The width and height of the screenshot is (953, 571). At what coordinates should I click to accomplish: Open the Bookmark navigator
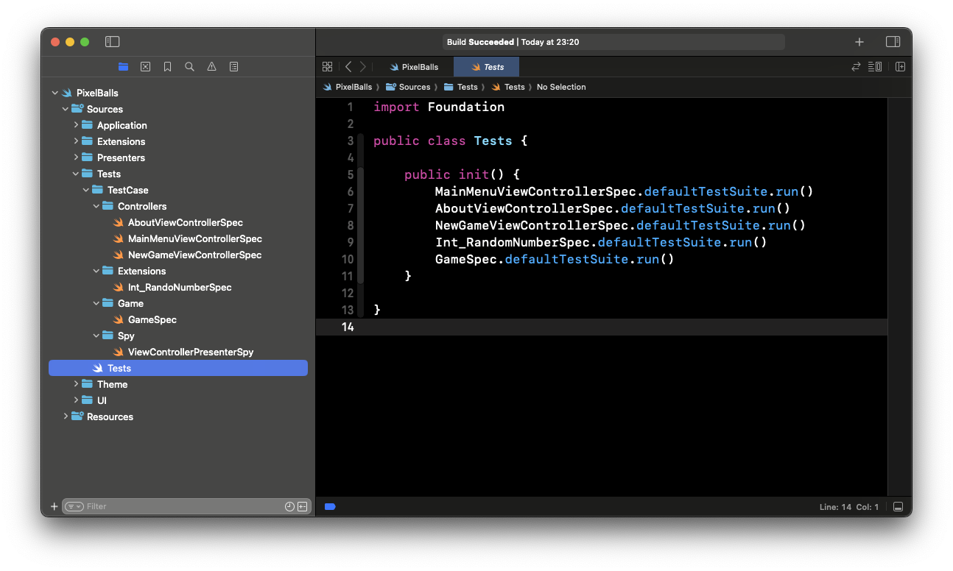pos(167,66)
